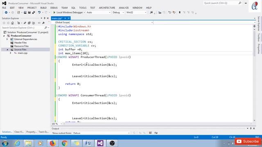Select Solution 'ProducerConsumer' root node
262x147 pixels.
28,32
